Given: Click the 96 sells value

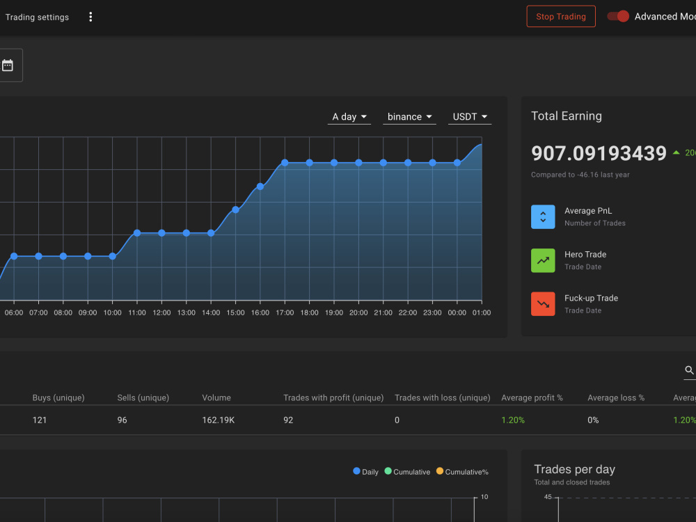Looking at the screenshot, I should (x=122, y=420).
